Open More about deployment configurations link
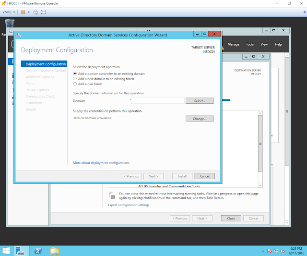 click(101, 163)
